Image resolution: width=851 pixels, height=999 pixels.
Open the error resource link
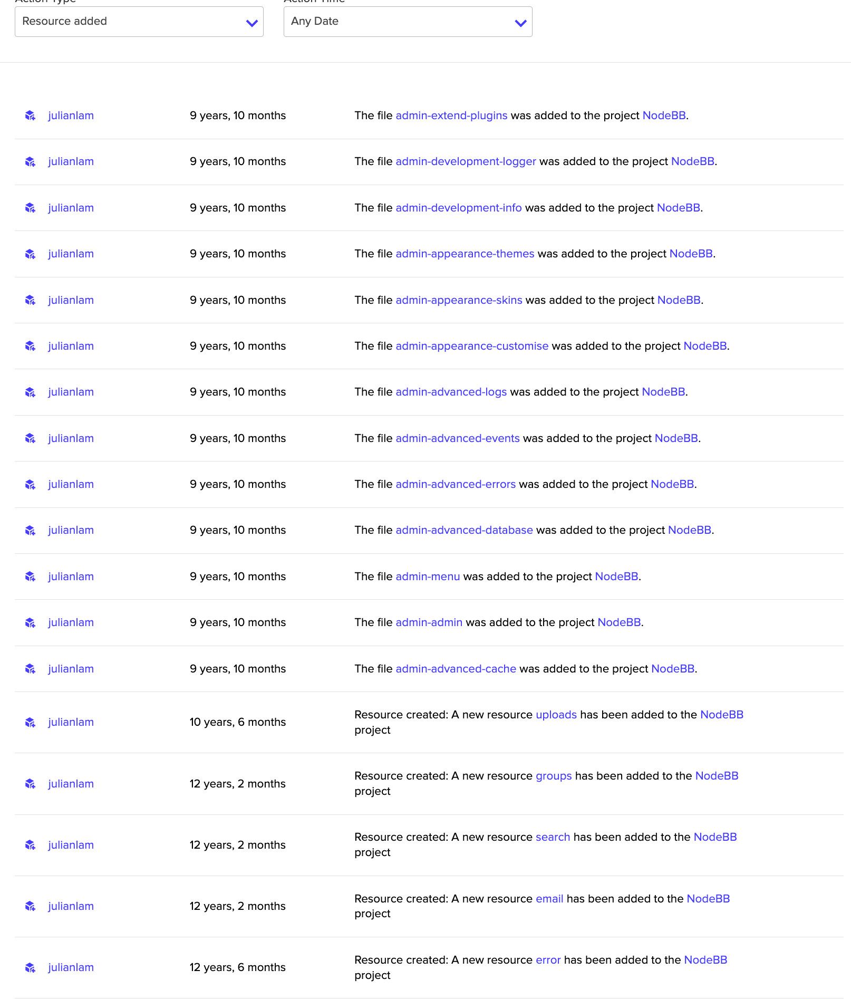click(548, 960)
